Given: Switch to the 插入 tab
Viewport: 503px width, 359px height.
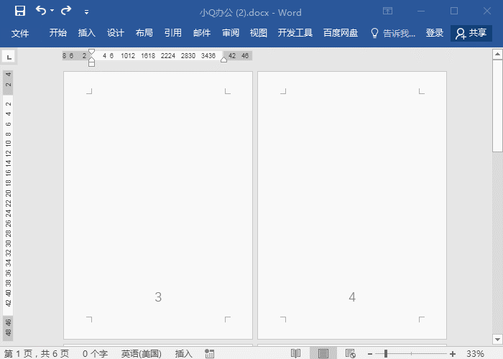Looking at the screenshot, I should [87, 33].
